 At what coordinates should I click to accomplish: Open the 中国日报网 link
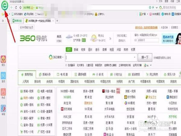click(x=90, y=82)
